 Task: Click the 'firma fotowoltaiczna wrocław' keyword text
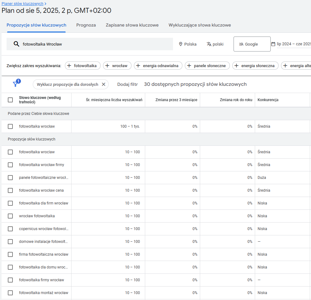tap(44, 254)
